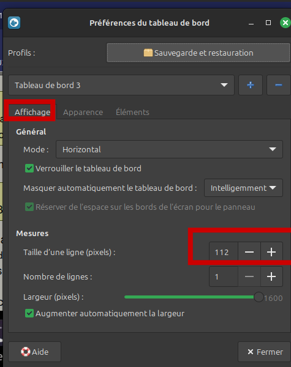Image resolution: width=291 pixels, height=367 pixels.
Task: Open Sauvegarde et restauration
Action: tap(198, 53)
